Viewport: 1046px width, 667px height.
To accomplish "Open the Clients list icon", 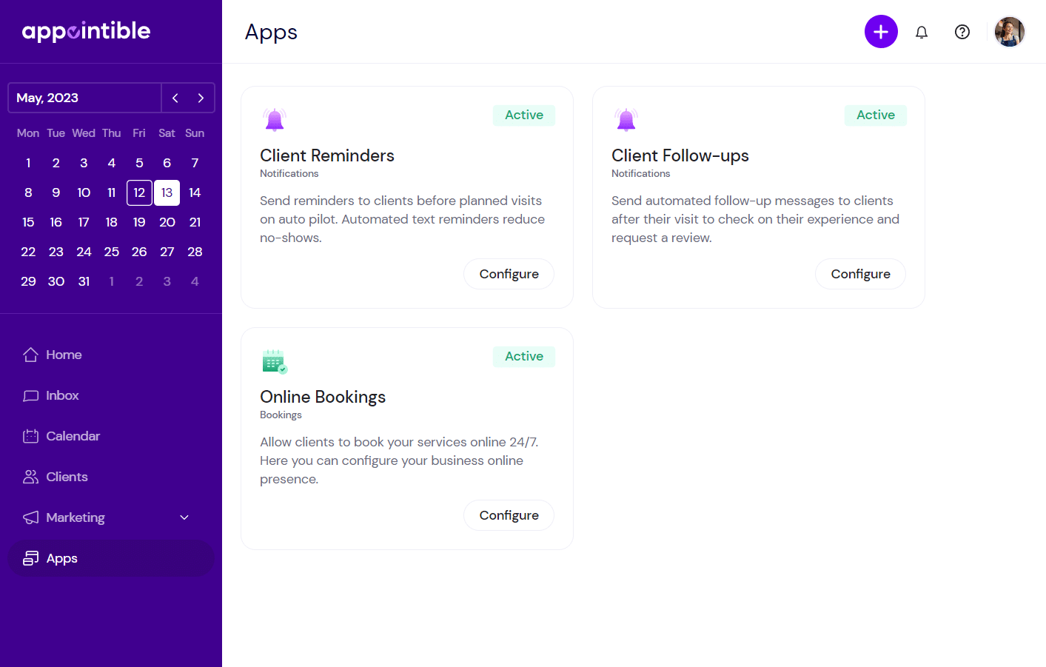I will (x=30, y=477).
